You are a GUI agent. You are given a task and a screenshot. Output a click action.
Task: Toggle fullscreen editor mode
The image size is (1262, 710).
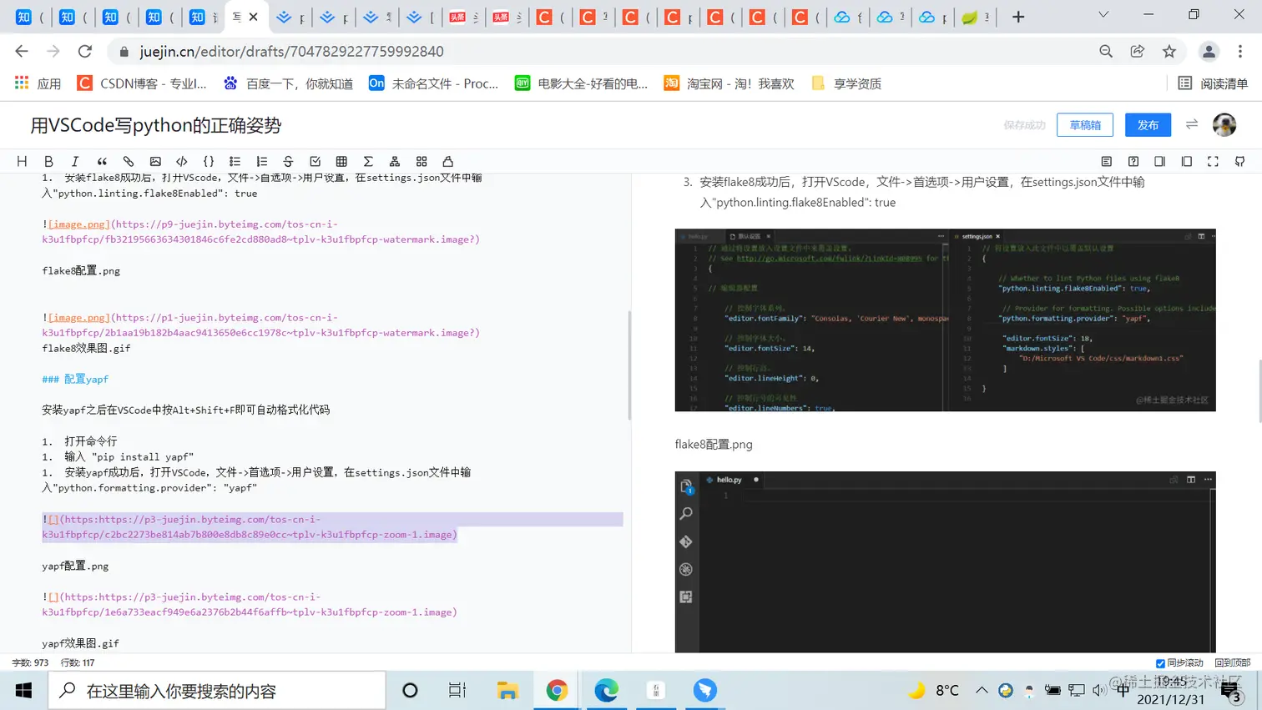click(1214, 161)
